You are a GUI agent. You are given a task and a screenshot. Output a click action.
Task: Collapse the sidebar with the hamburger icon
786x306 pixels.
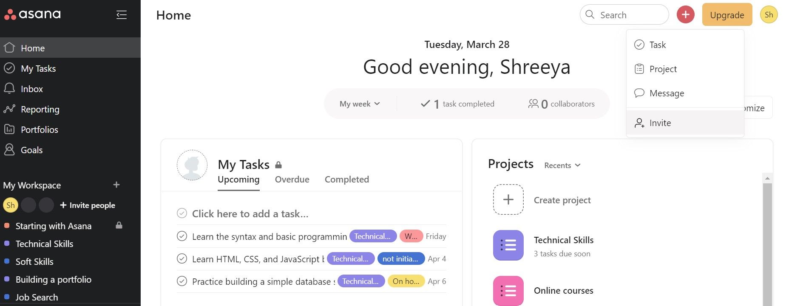(122, 15)
